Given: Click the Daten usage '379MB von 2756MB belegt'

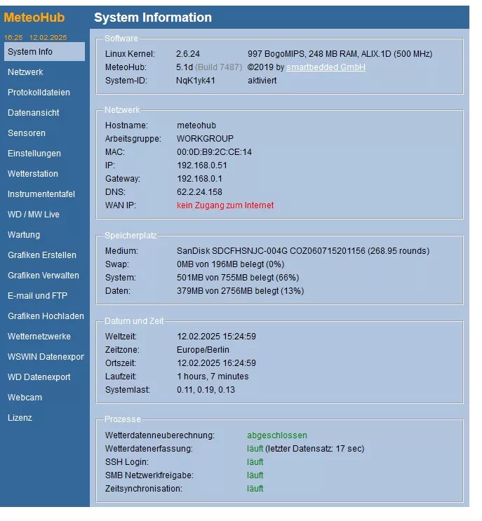Looking at the screenshot, I should point(240,291).
